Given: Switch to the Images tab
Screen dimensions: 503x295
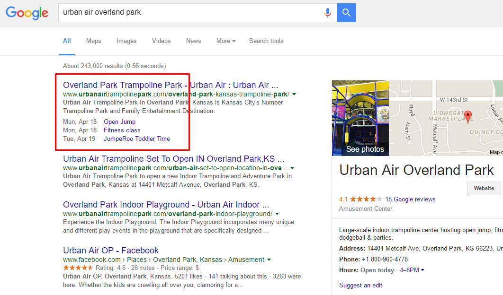Looking at the screenshot, I should coord(126,41).
